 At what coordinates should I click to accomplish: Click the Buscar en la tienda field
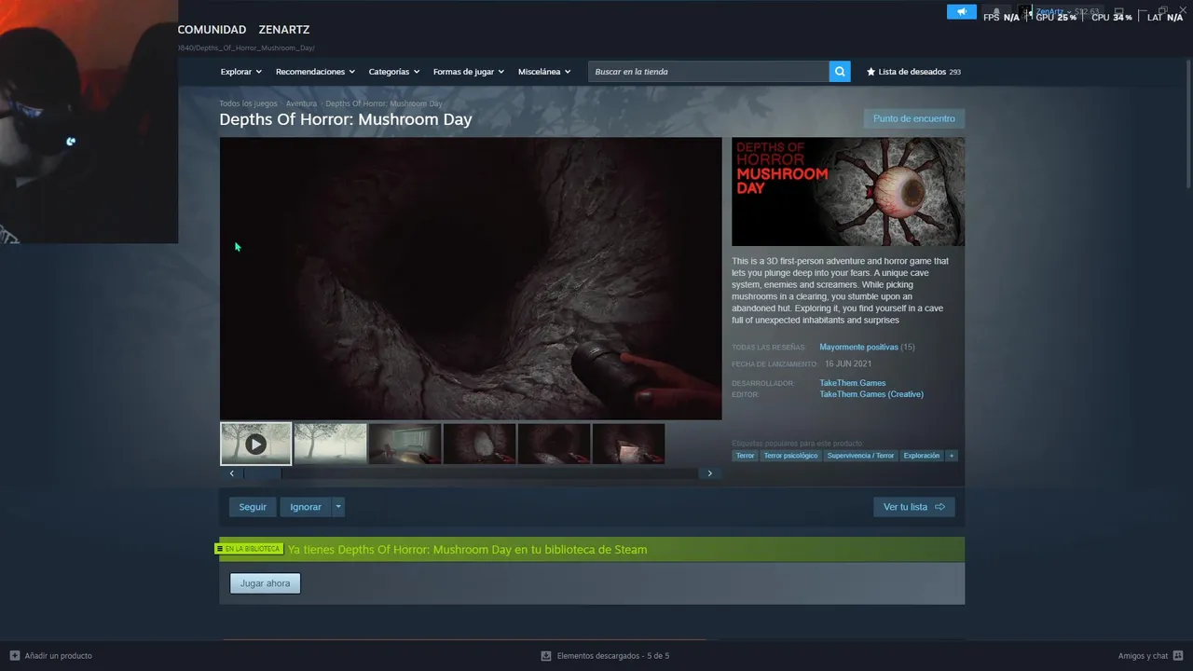click(x=708, y=72)
